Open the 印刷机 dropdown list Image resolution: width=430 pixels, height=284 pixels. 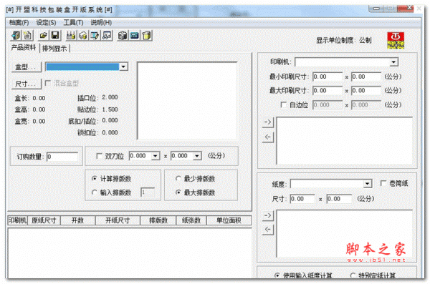click(x=393, y=62)
